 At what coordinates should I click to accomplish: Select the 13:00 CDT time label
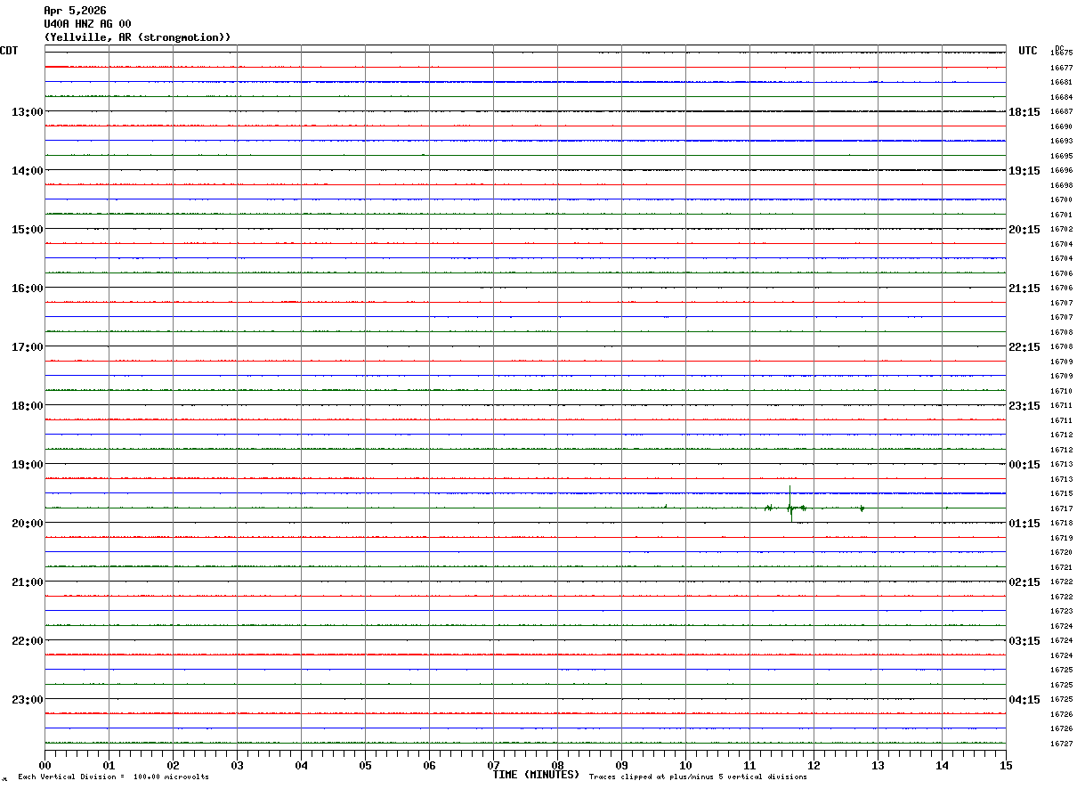click(27, 112)
